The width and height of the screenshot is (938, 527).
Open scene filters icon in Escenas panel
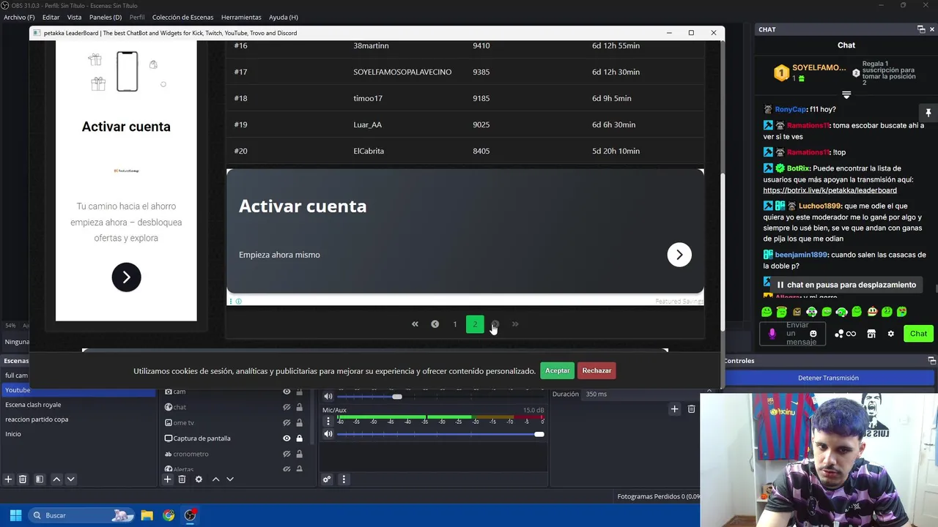click(x=40, y=479)
